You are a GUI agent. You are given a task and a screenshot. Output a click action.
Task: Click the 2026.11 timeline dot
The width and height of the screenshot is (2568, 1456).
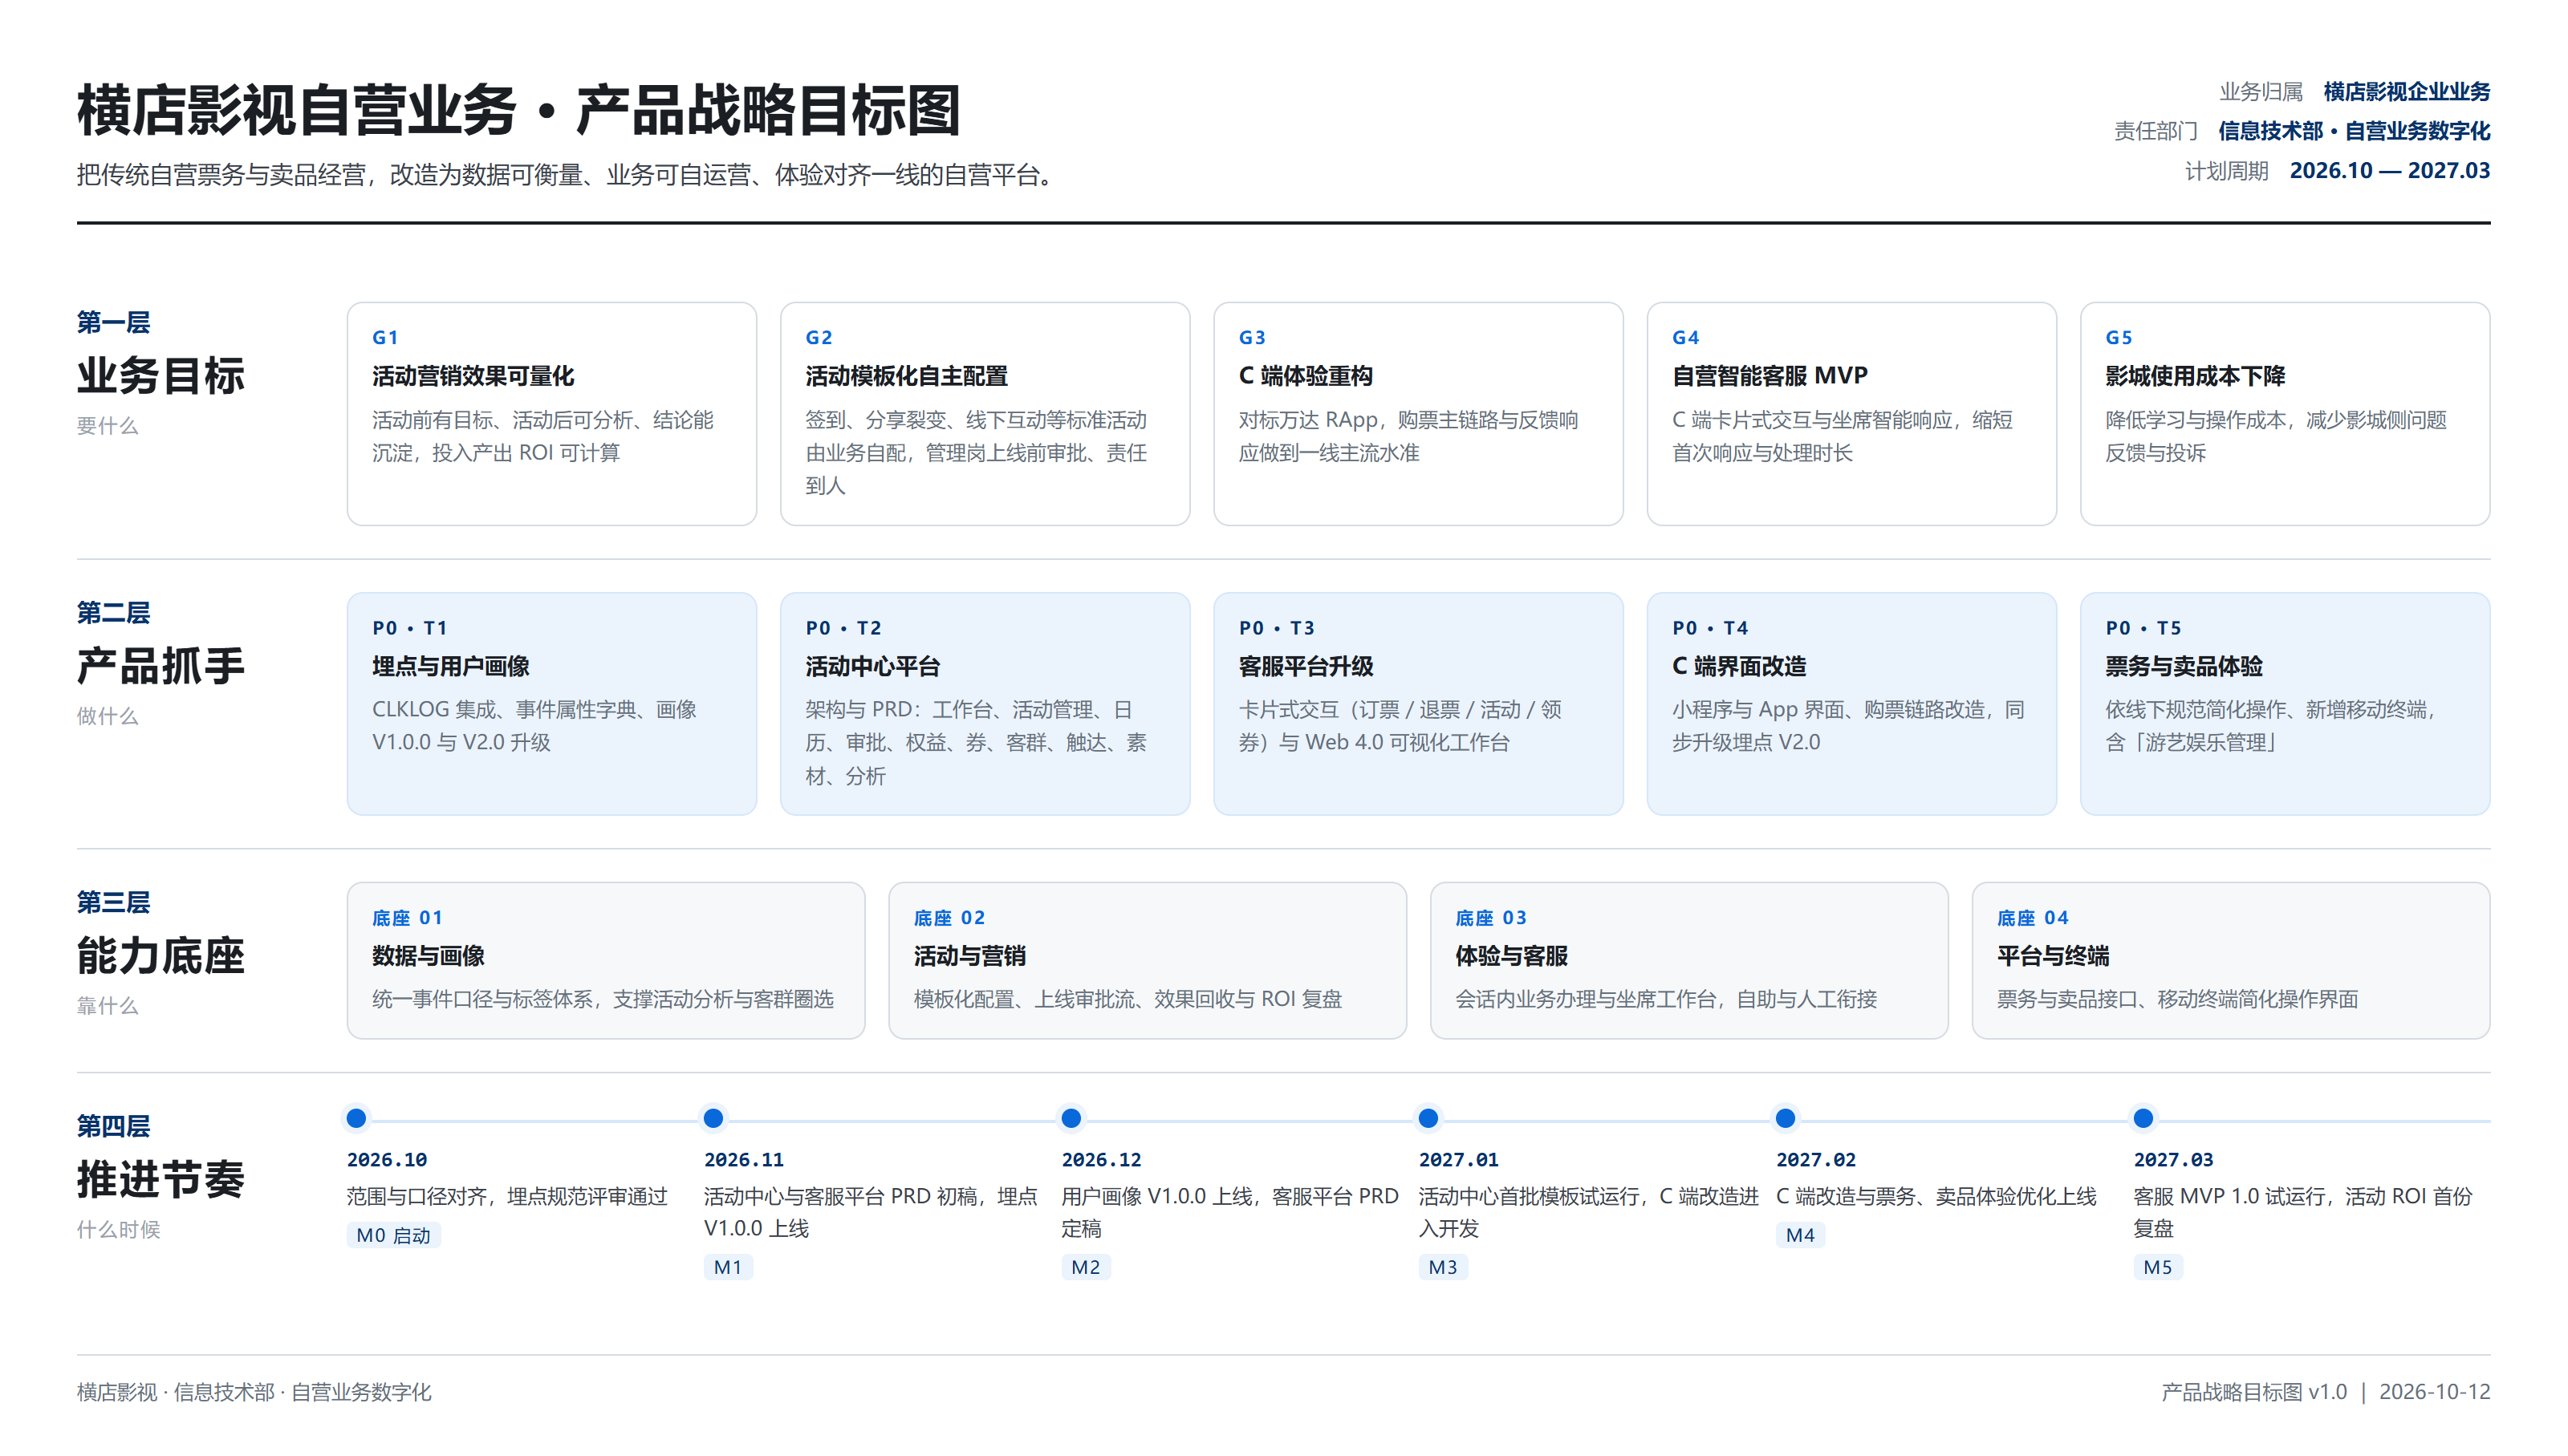click(713, 1118)
